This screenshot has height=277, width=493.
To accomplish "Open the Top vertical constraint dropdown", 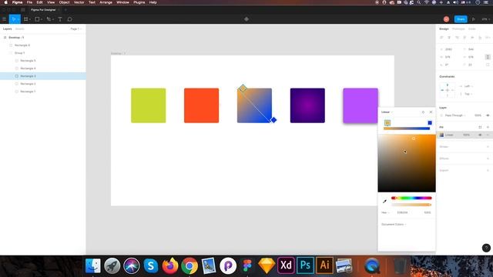I will (x=468, y=94).
